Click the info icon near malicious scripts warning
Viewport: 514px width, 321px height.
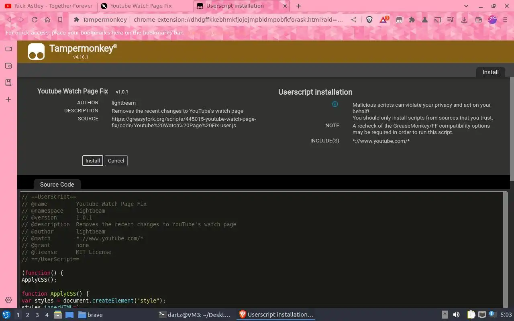click(x=335, y=104)
